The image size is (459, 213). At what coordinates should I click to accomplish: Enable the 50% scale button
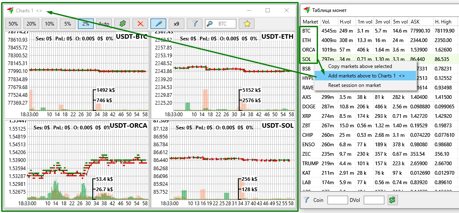[13, 24]
